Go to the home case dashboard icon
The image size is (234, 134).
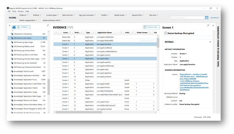coord(14,27)
